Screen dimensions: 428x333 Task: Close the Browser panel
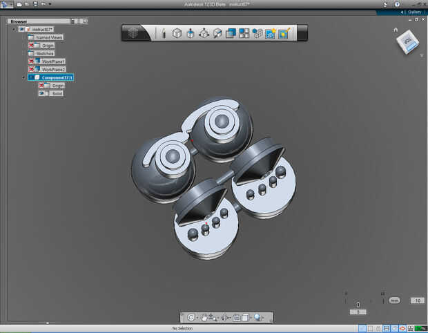(85, 21)
